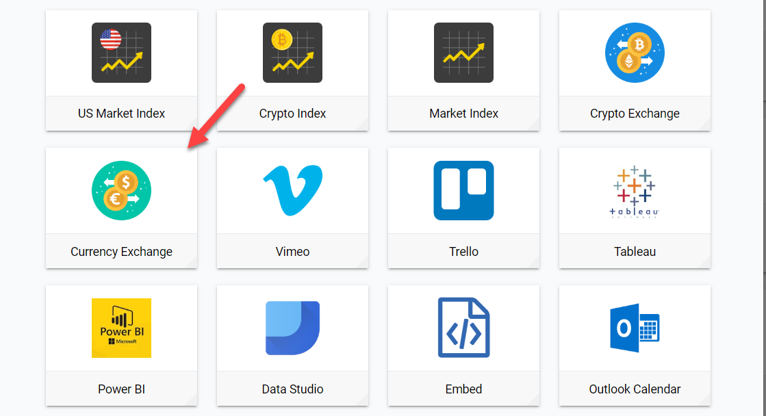Pick the "Tableau" text label
Viewport: 766px width, 416px height.
[635, 252]
